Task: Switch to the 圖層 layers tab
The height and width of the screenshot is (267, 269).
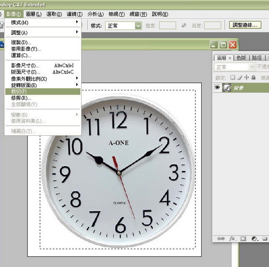Action: (221, 58)
